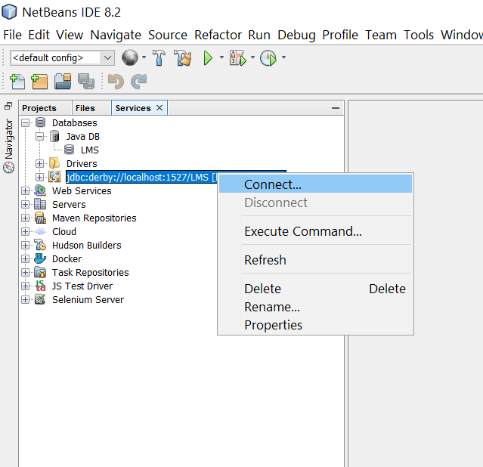Close the Services tab
The height and width of the screenshot is (467, 483).
point(159,108)
